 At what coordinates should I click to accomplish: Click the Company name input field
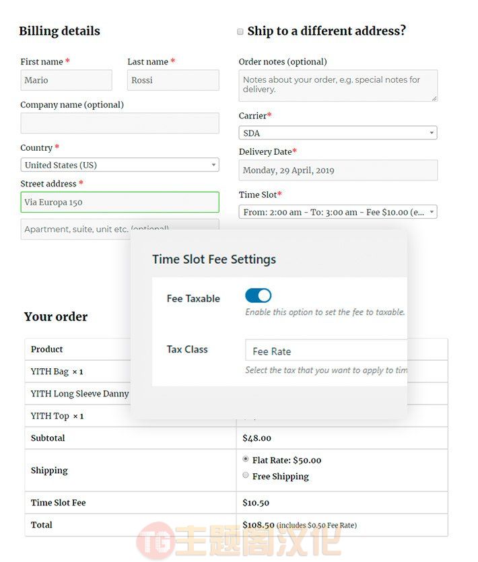(x=120, y=123)
